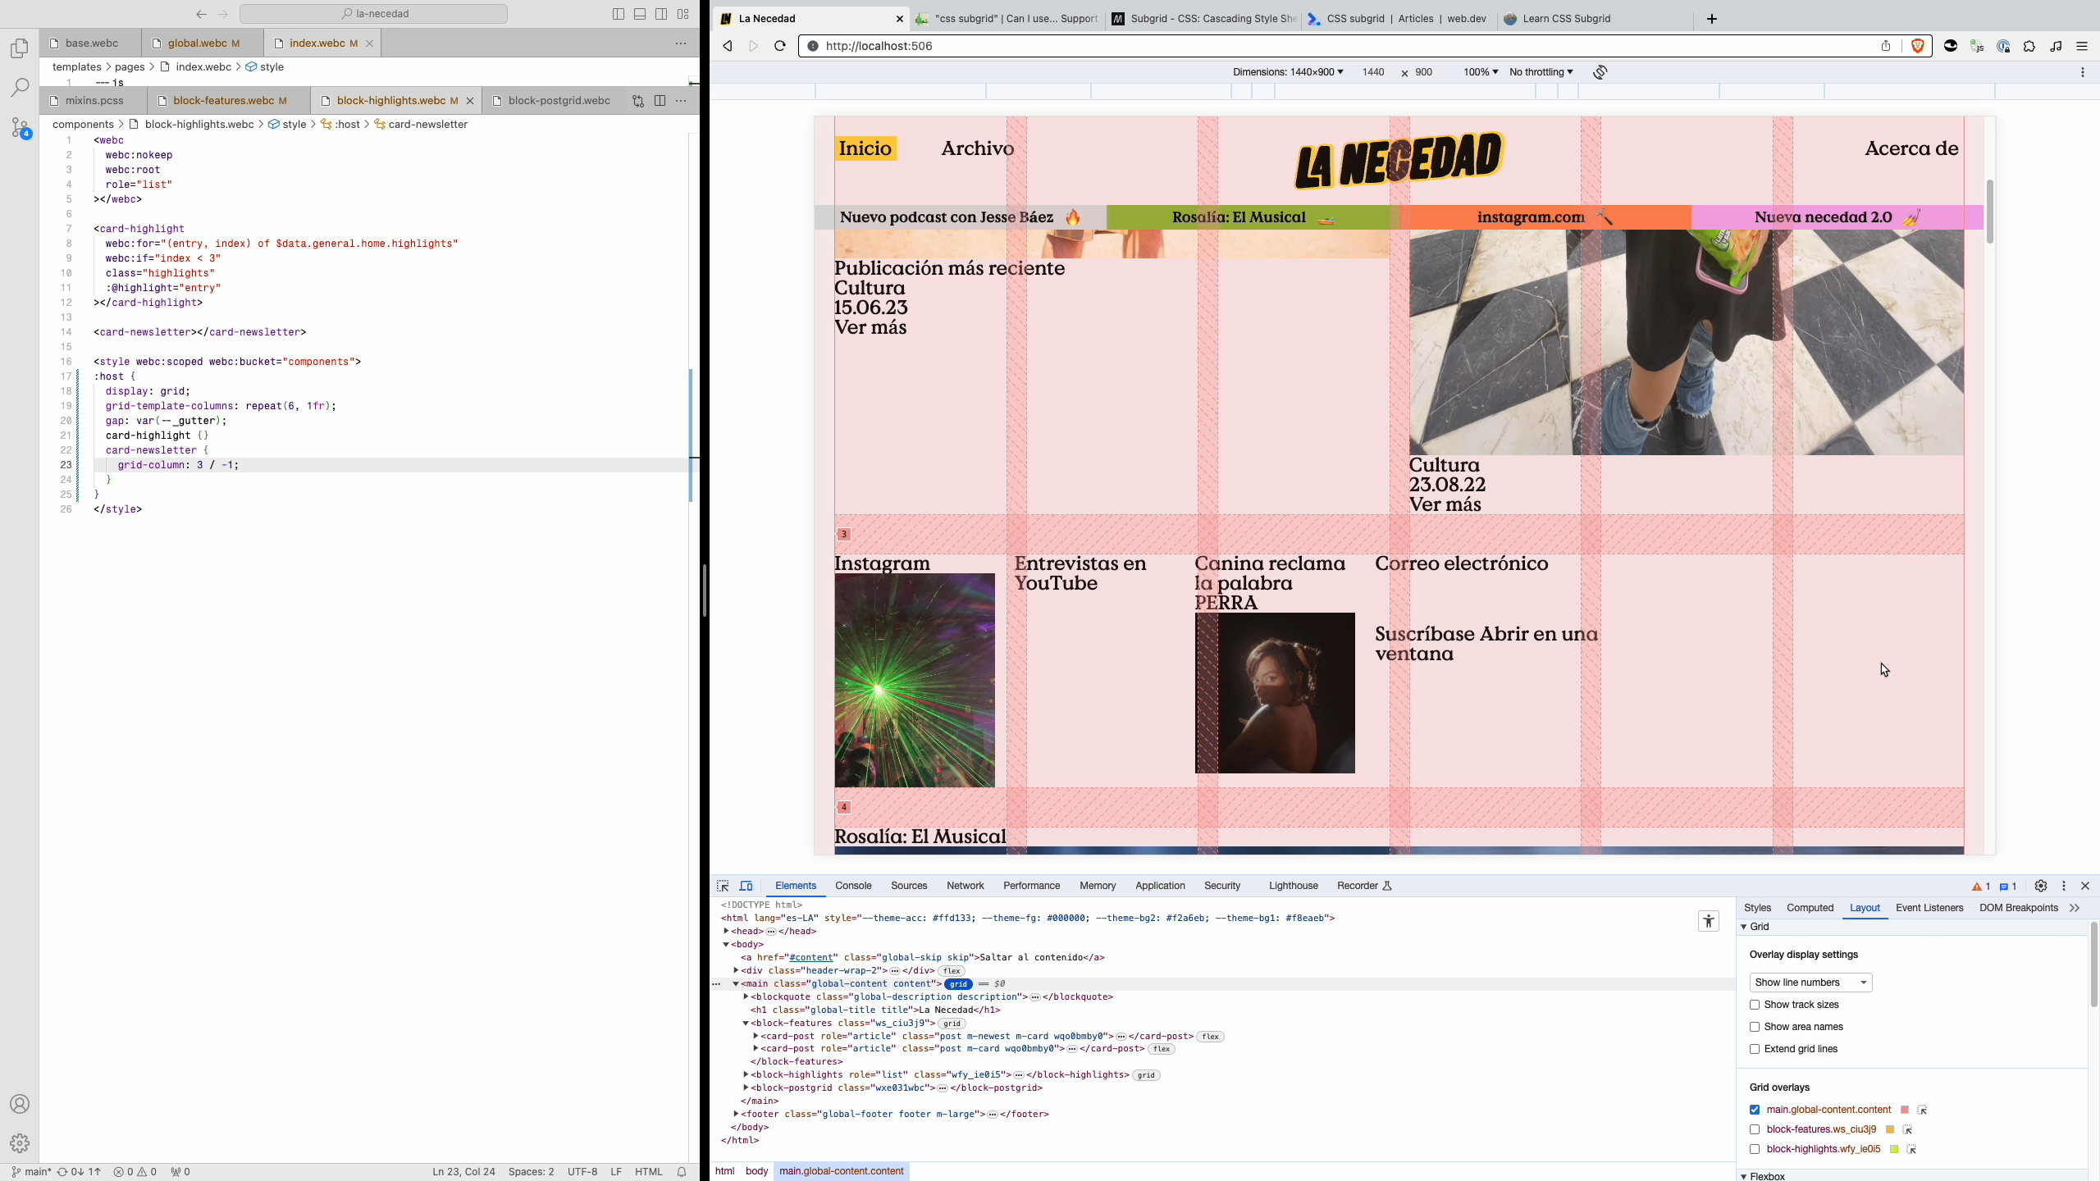Open the Show line numbers dropdown
2100x1181 pixels.
(x=1810, y=983)
